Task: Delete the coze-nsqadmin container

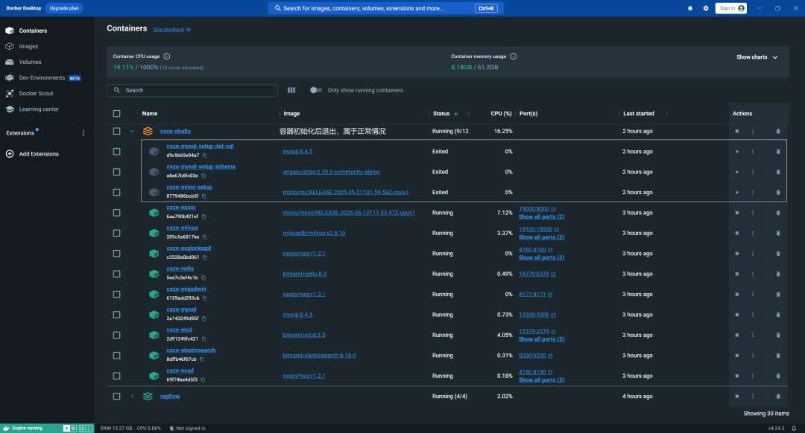Action: coord(777,294)
